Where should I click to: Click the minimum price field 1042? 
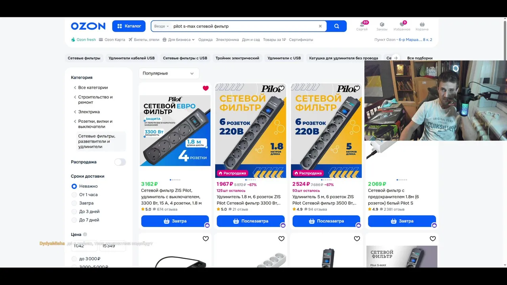click(84, 246)
